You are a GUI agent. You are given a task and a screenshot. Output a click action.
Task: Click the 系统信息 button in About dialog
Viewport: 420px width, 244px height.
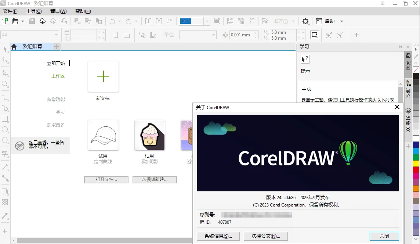pos(218,236)
